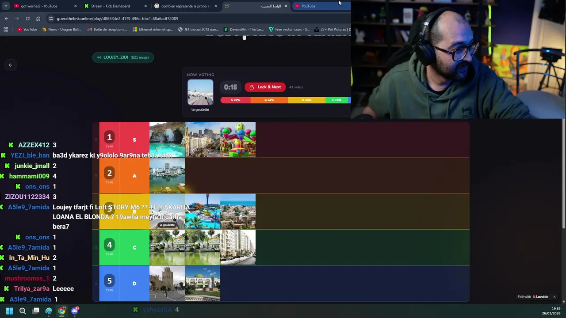Switch to the last YouTube tab
The height and width of the screenshot is (318, 566).
(x=321, y=6)
